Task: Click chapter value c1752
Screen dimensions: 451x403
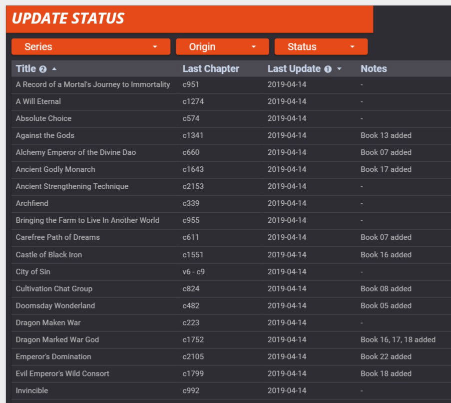Action: (x=193, y=340)
